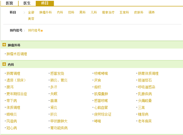183x135 pixels.
Task: Open the 肠胃调理 condition link
Action: (13, 74)
